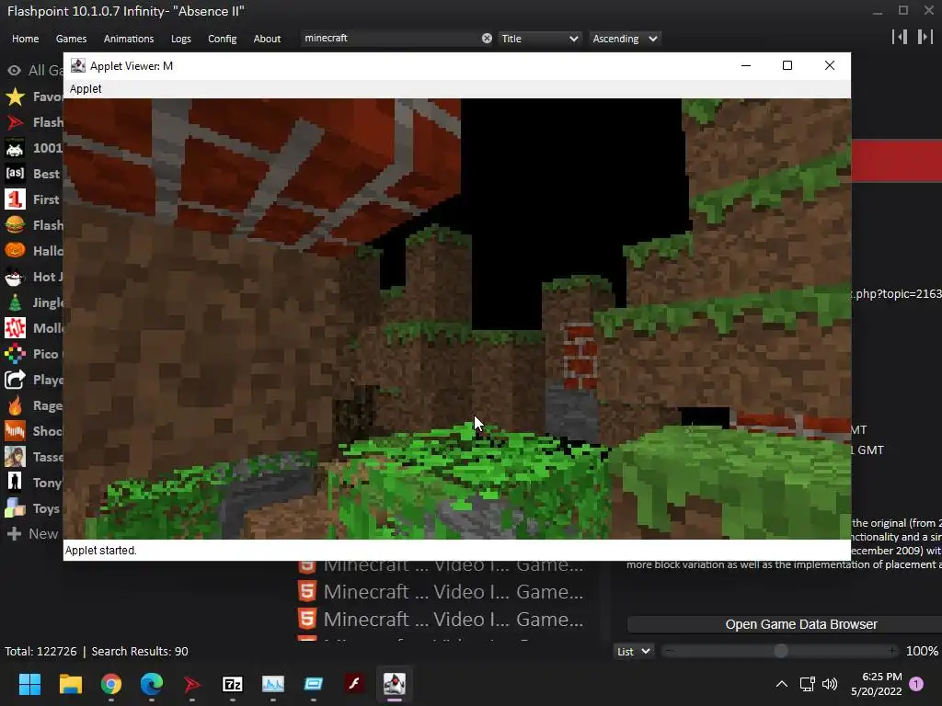Select the Favorites star playlist icon
This screenshot has height=706, width=942.
[15, 97]
